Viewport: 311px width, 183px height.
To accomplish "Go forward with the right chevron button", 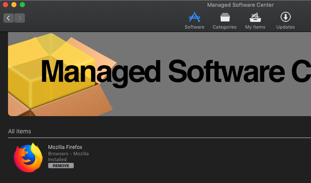I will (20, 18).
